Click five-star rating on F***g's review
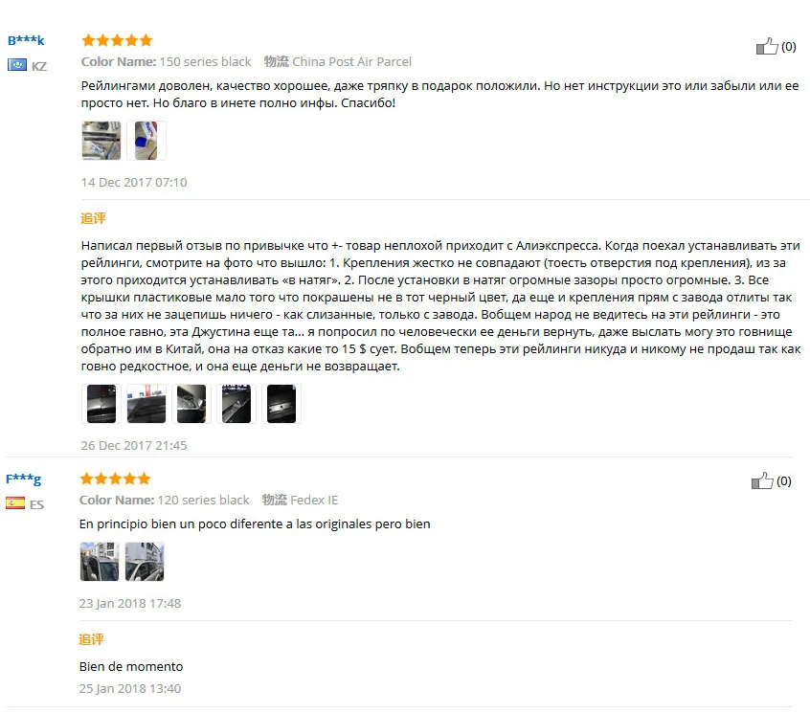810x713 pixels. (115, 479)
